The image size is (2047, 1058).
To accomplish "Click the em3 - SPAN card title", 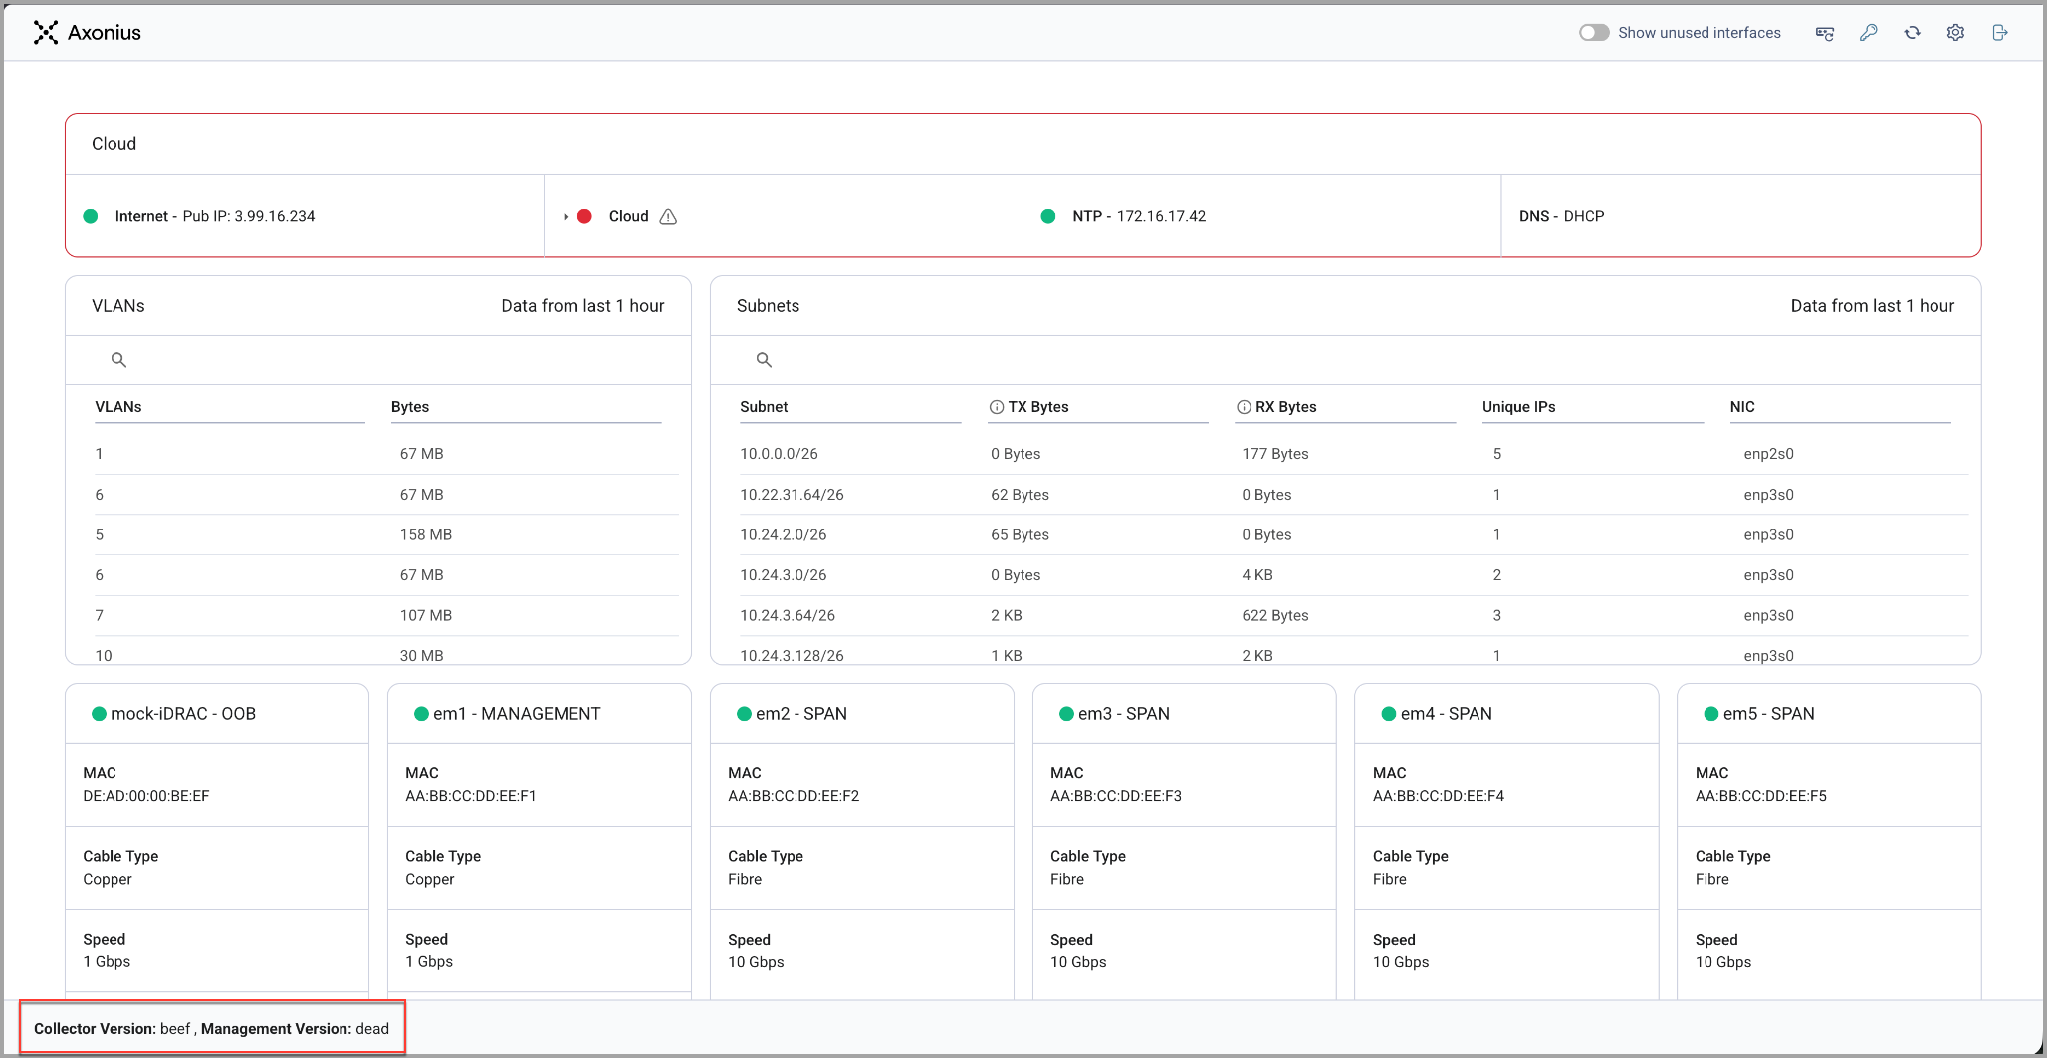I will pyautogui.click(x=1124, y=714).
